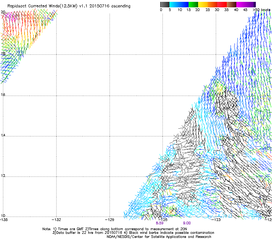Select the gray 0-5 knots color segment
This screenshot has width=272, height=239.
165,4
